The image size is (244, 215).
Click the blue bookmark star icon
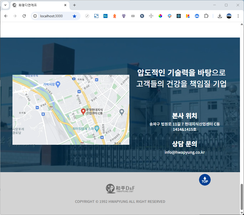click(x=74, y=16)
